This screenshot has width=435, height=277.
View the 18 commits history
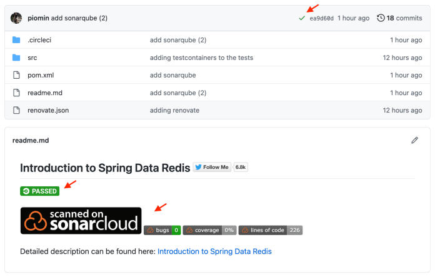coord(404,18)
